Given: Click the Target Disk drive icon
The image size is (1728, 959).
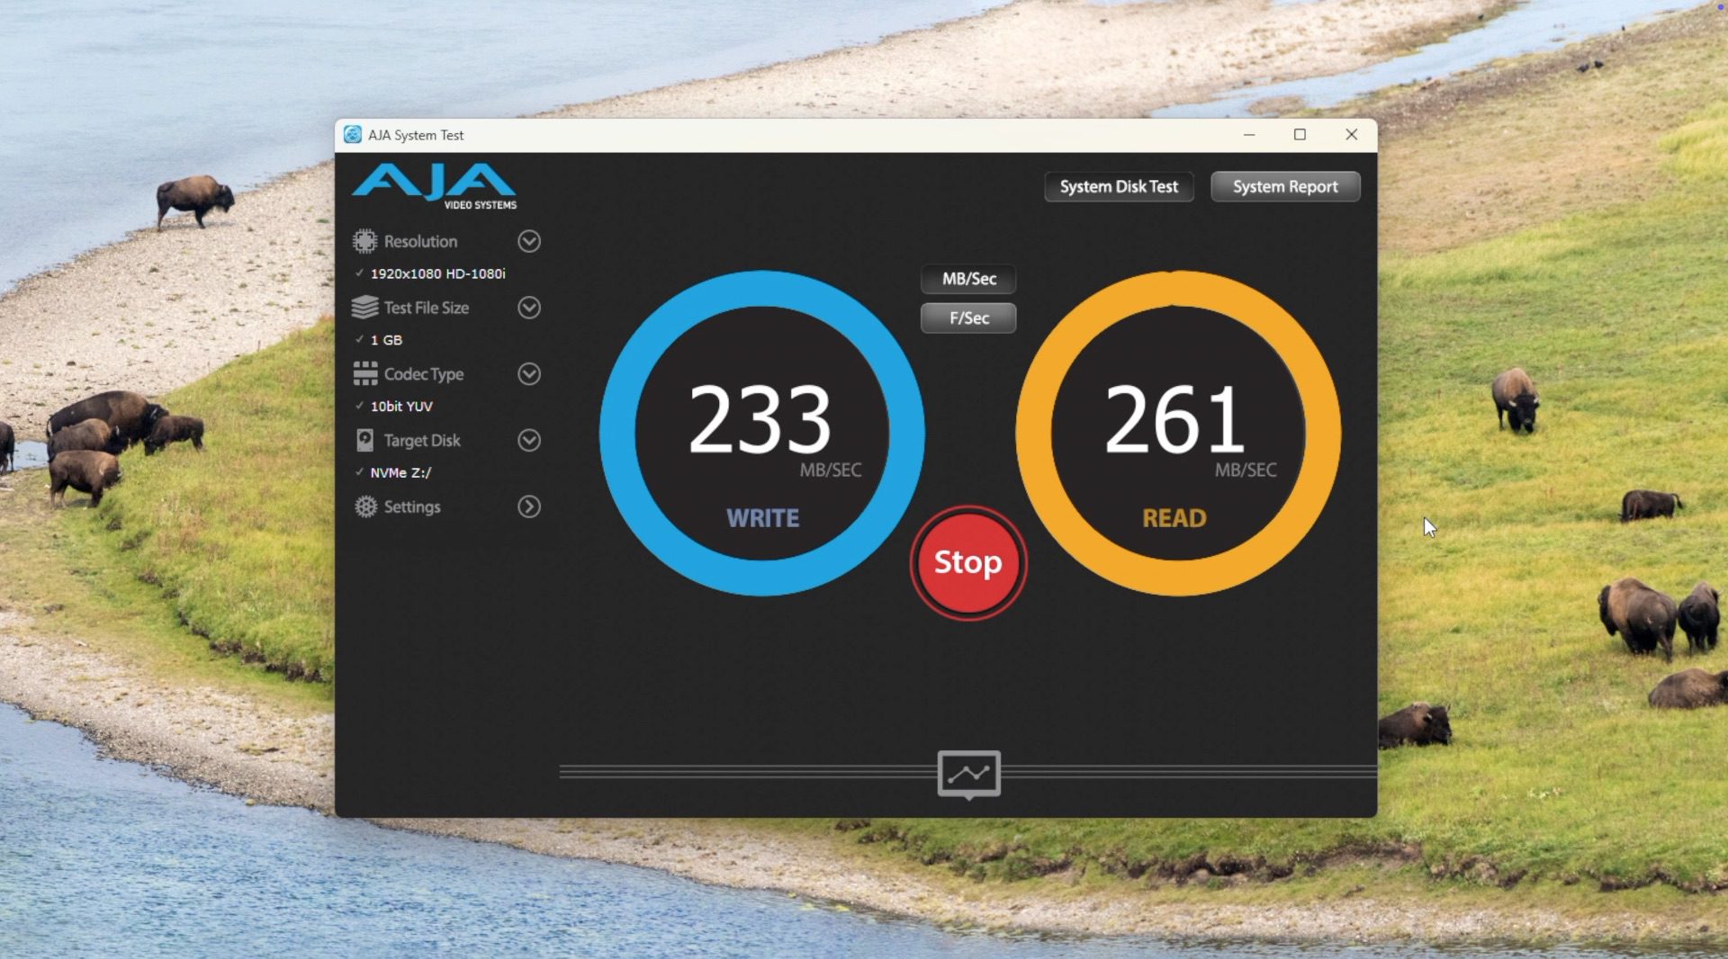Looking at the screenshot, I should click(x=364, y=440).
